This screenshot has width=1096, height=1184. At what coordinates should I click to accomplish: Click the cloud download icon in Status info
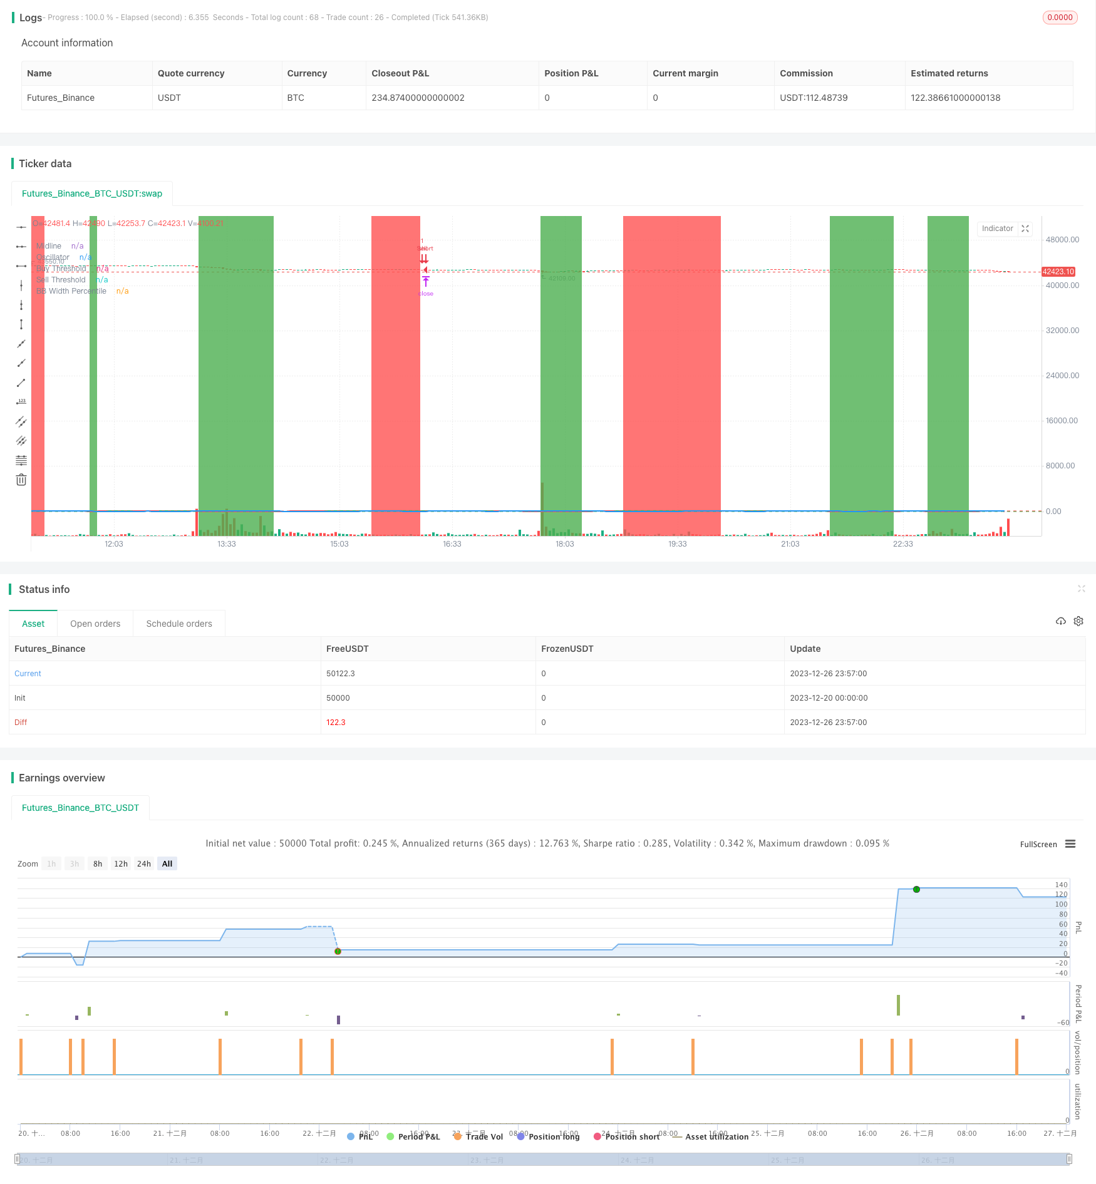click(x=1060, y=621)
